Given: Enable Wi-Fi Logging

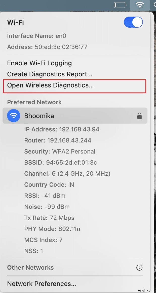Looking at the screenshot, I should pos(39,63).
